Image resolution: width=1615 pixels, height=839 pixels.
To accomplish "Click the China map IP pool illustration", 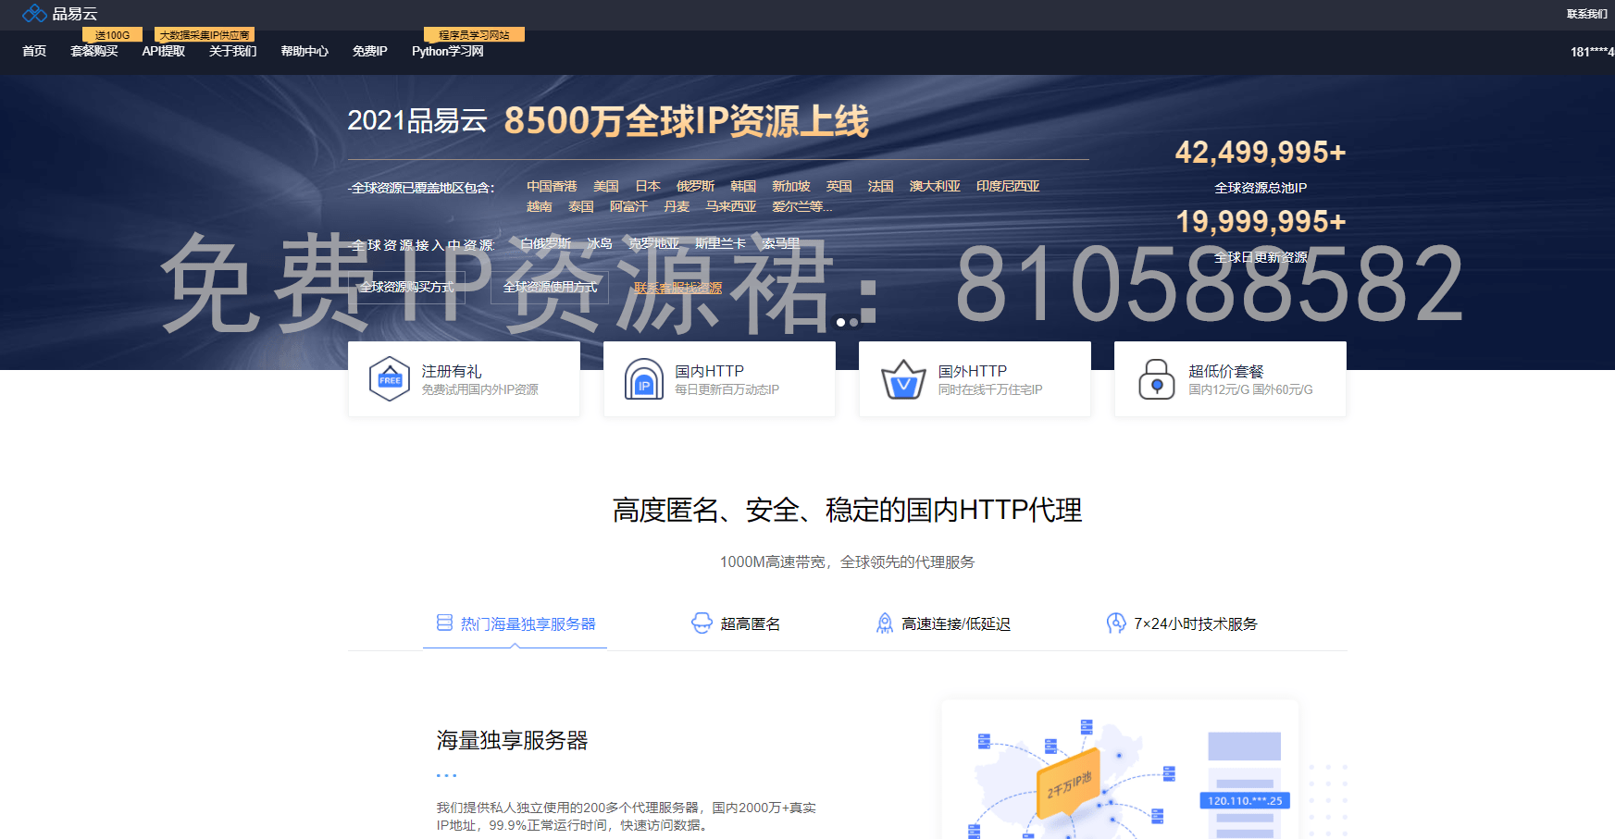I will coord(1120,770).
